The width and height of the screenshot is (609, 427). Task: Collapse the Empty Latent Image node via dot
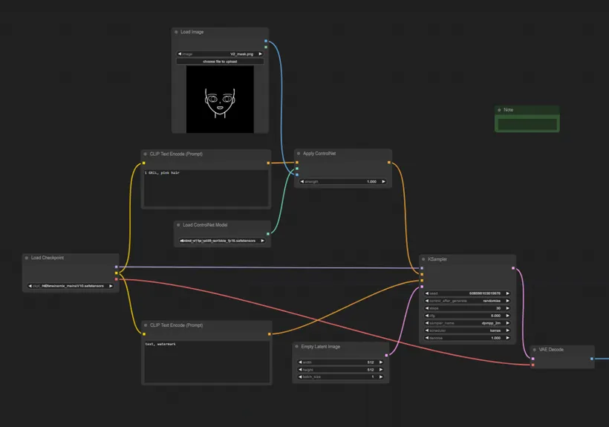pyautogui.click(x=297, y=347)
